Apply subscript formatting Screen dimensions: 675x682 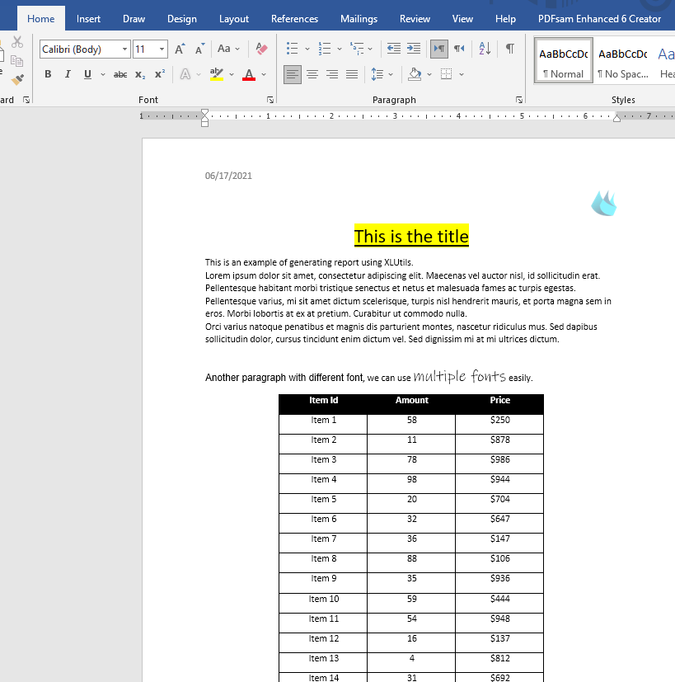(x=140, y=75)
